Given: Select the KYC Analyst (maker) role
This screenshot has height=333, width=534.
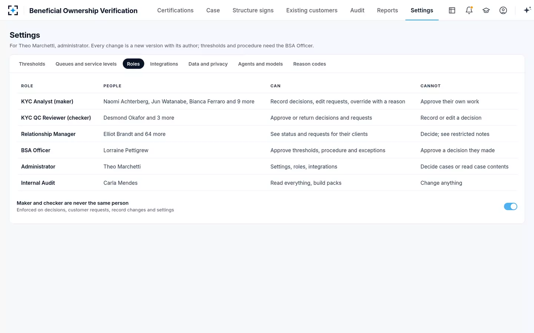Looking at the screenshot, I should 47,101.
